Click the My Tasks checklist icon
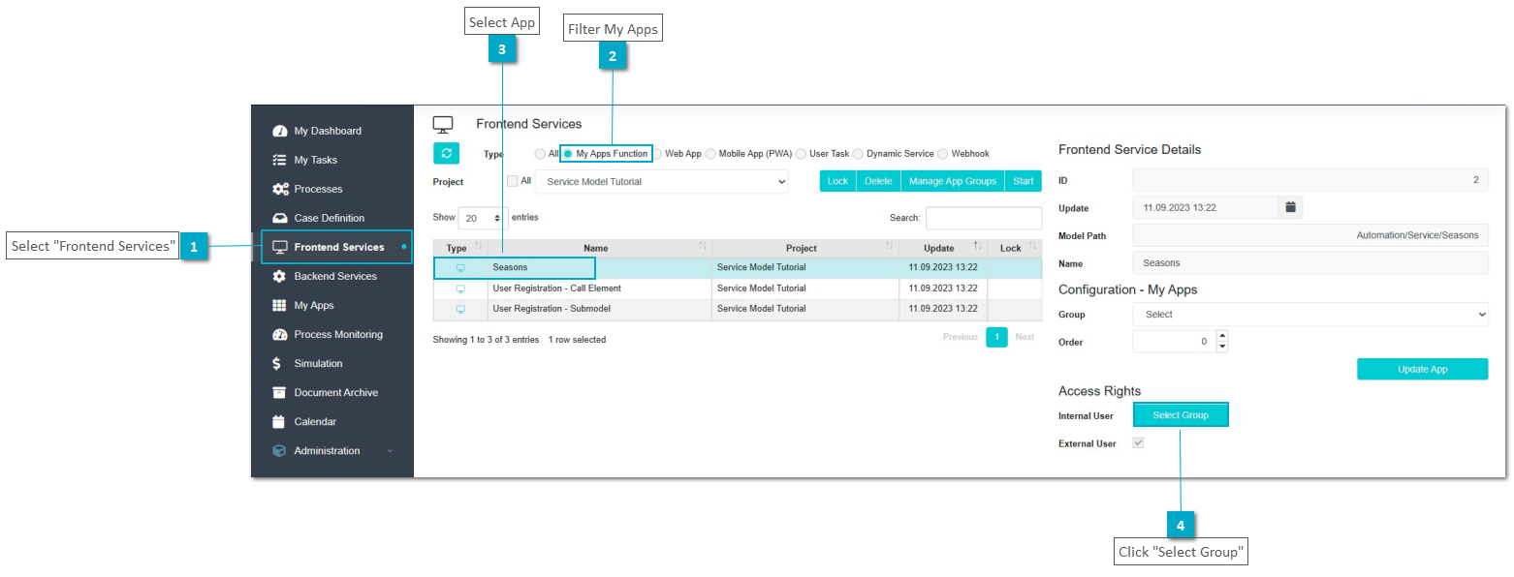 pos(280,160)
